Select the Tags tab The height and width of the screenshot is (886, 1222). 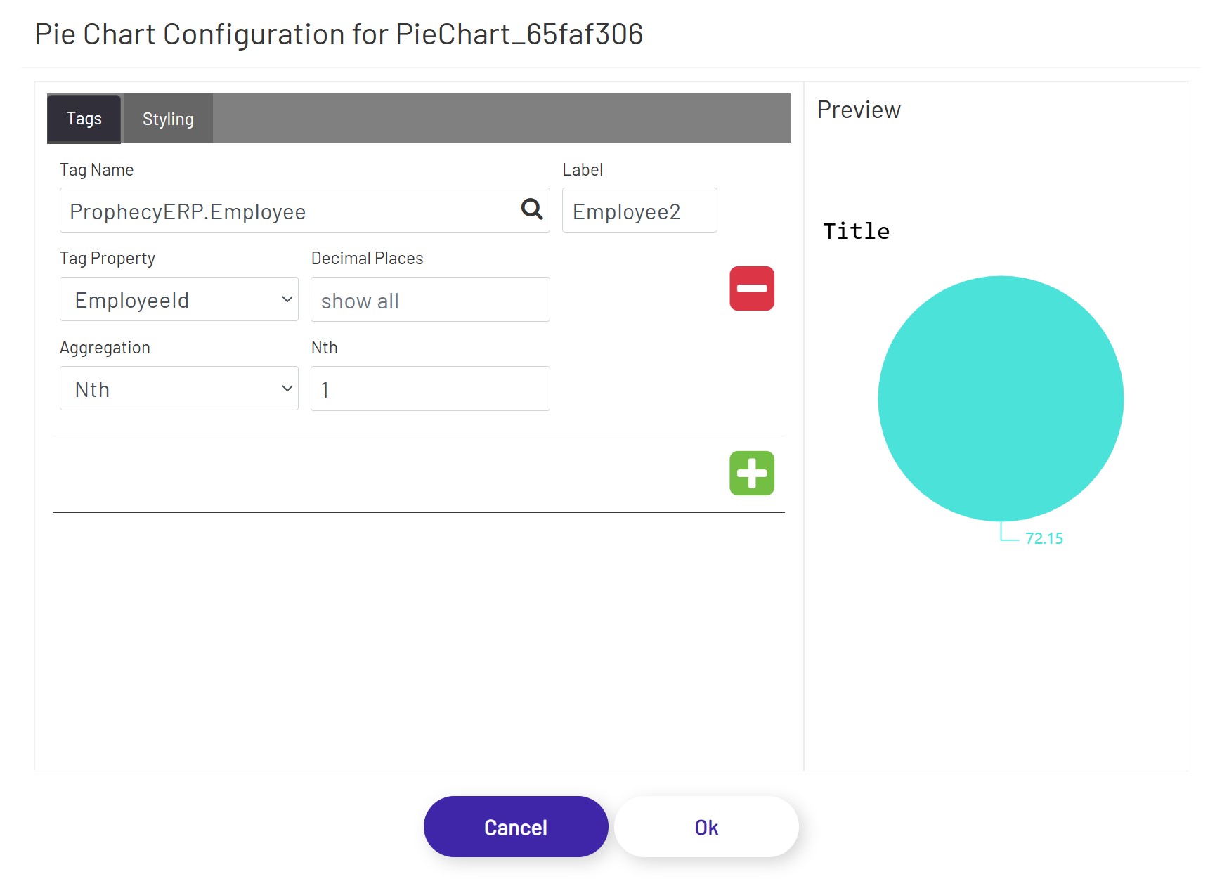[x=84, y=118]
